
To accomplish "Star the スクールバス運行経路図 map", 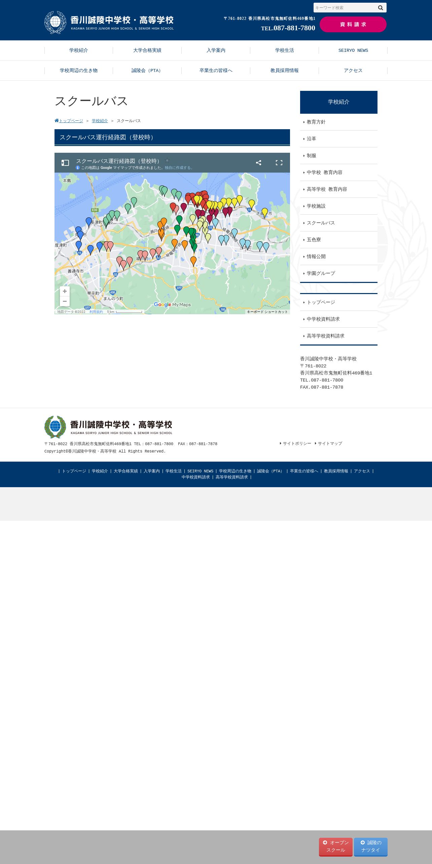I will tap(167, 160).
